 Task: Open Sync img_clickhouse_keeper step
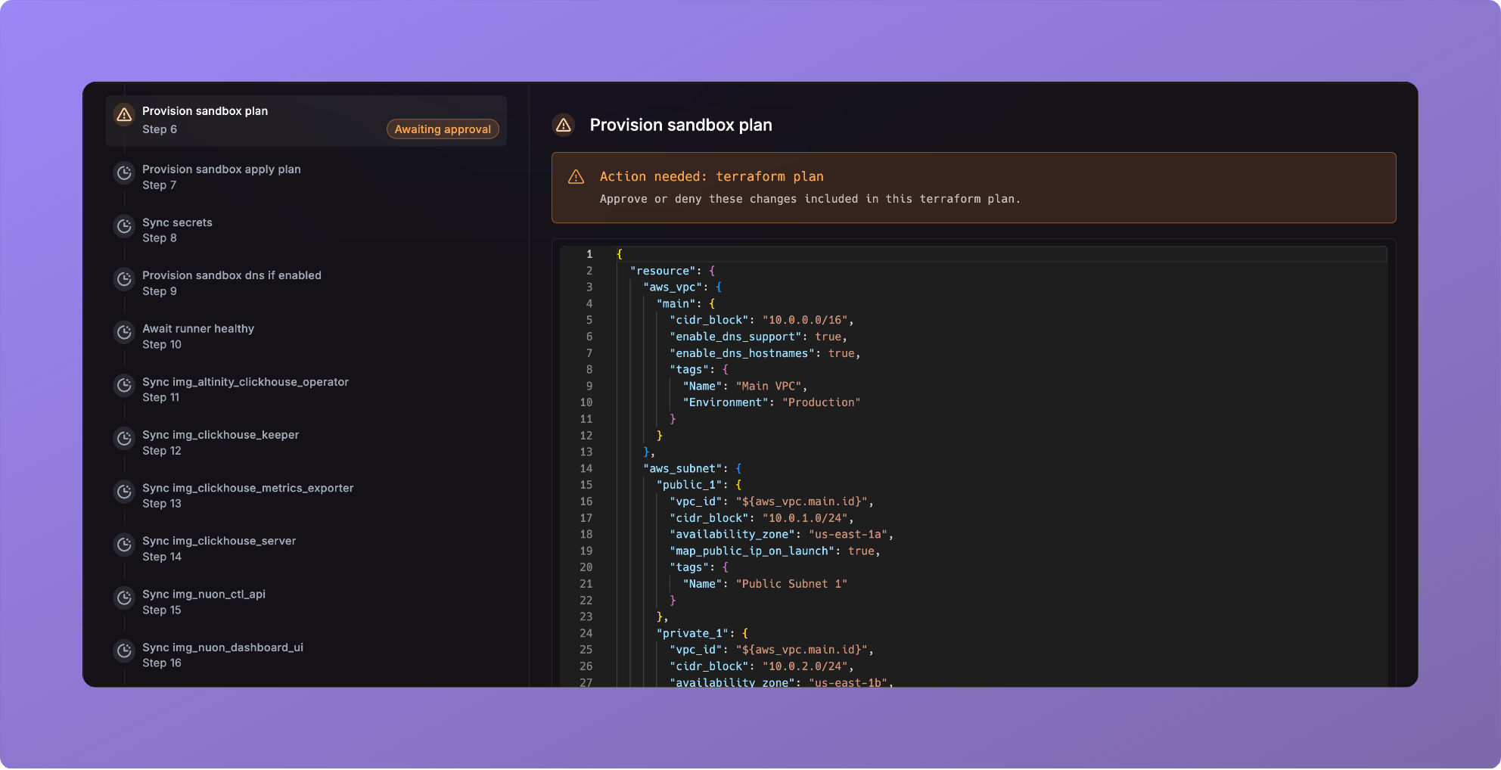(x=306, y=442)
